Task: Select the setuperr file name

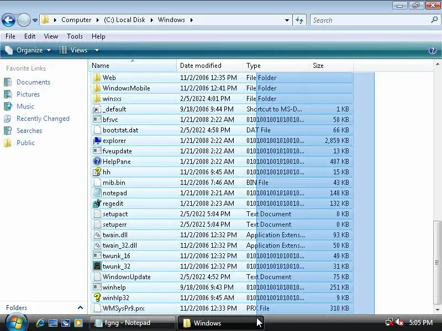Action: point(114,225)
